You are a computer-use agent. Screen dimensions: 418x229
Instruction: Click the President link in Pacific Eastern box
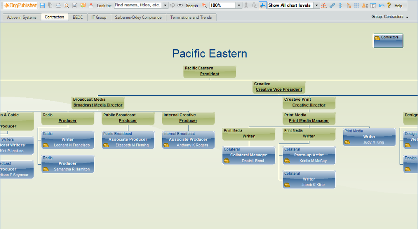point(210,74)
